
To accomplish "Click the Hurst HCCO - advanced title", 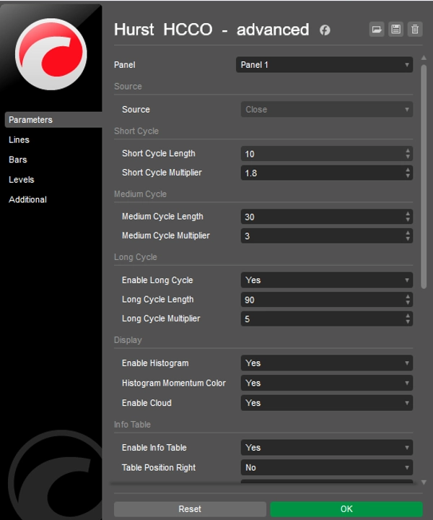I will tap(211, 30).
